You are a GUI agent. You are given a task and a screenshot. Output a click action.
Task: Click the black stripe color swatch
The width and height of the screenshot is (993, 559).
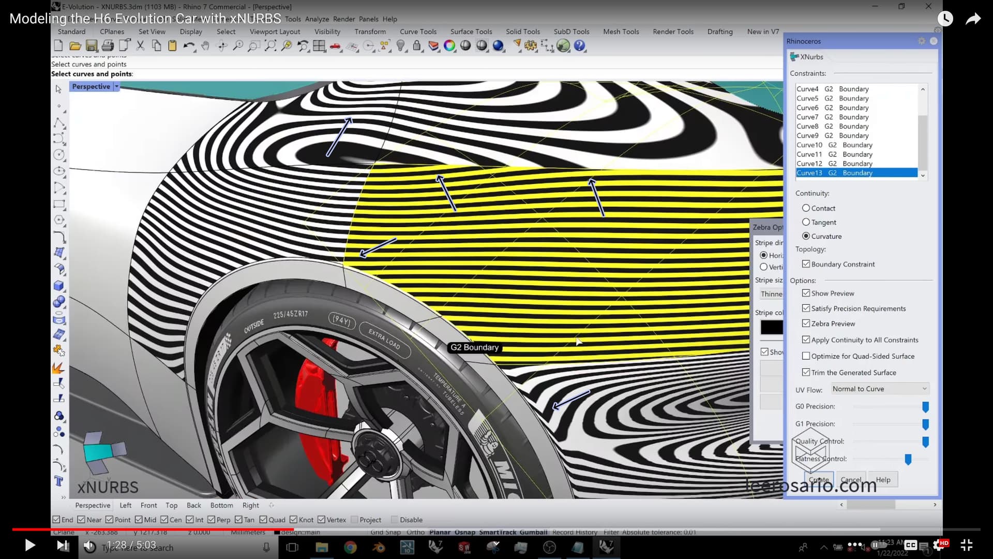pyautogui.click(x=771, y=328)
